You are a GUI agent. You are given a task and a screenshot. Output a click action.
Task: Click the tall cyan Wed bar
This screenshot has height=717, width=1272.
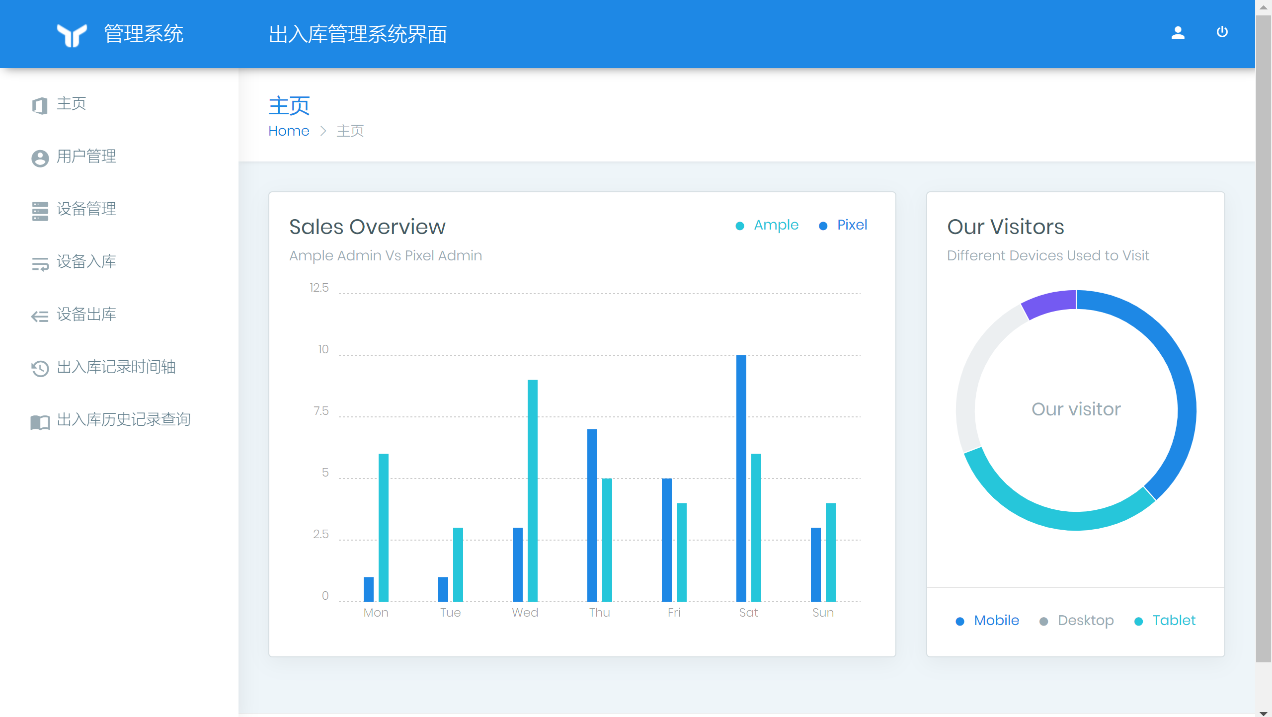click(532, 490)
